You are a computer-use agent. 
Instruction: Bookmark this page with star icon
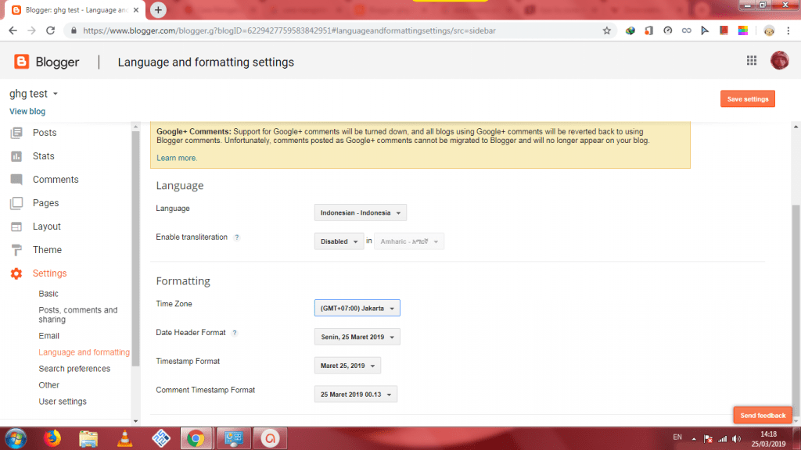[x=606, y=30]
